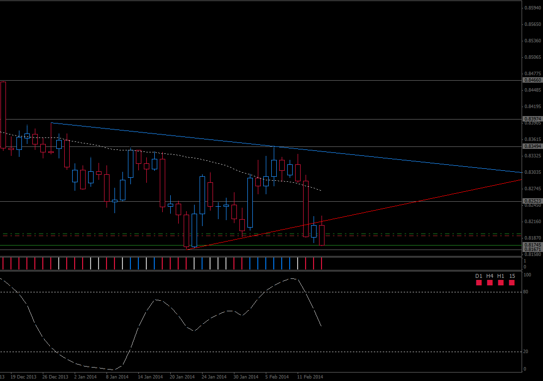This screenshot has height=381, width=543.
Task: Click the 0.84775 axis price label
Action: pos(533,74)
